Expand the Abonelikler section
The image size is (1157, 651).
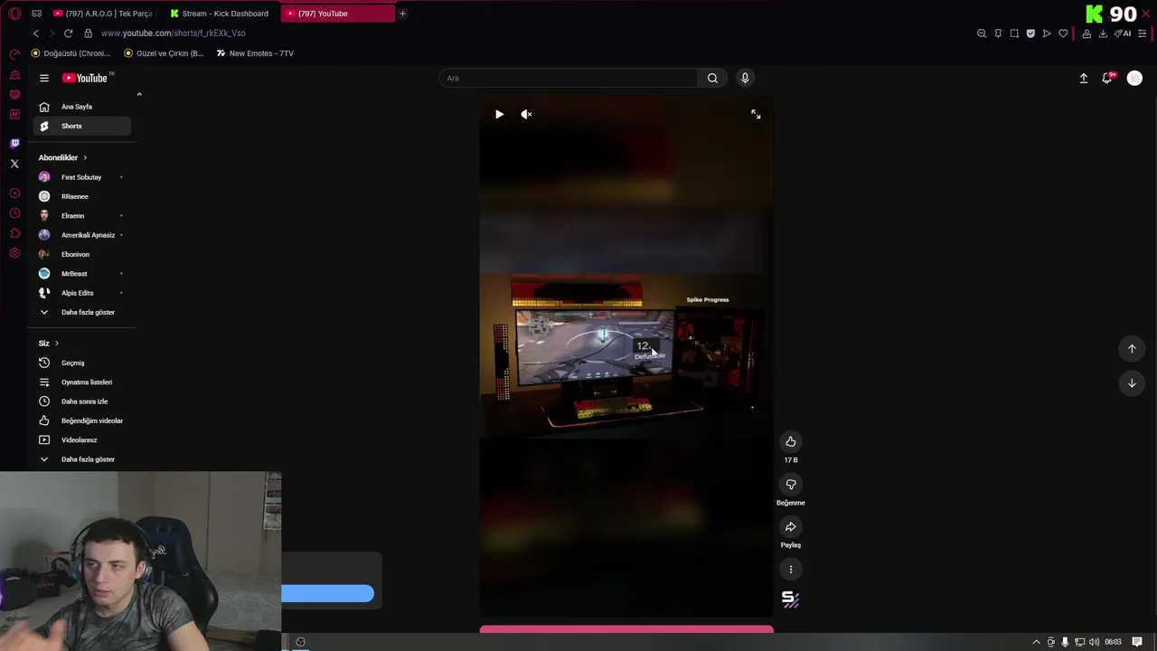pos(63,157)
